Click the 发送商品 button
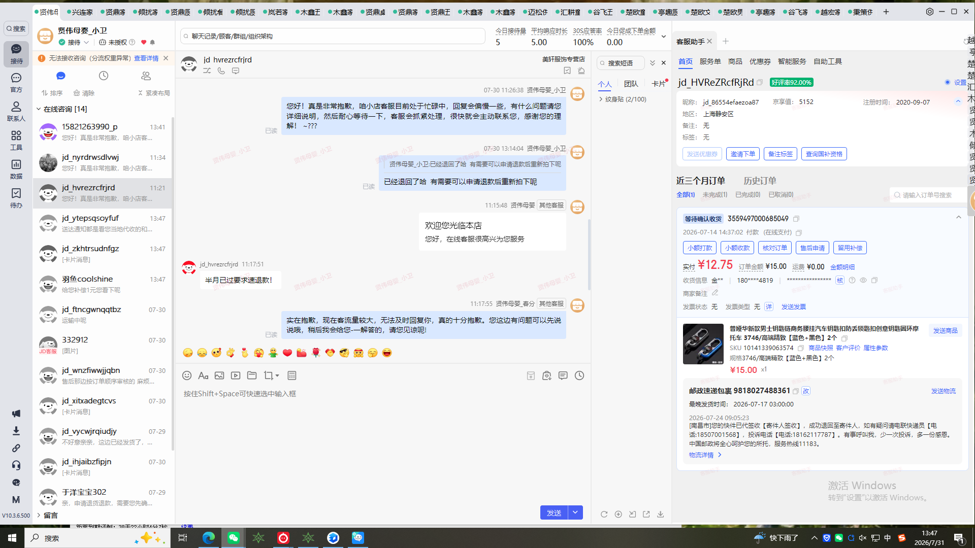975x548 pixels. coord(945,330)
